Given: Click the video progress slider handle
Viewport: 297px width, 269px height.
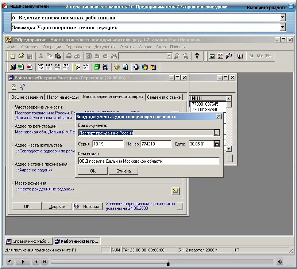Looking at the screenshot, I should [168, 264].
